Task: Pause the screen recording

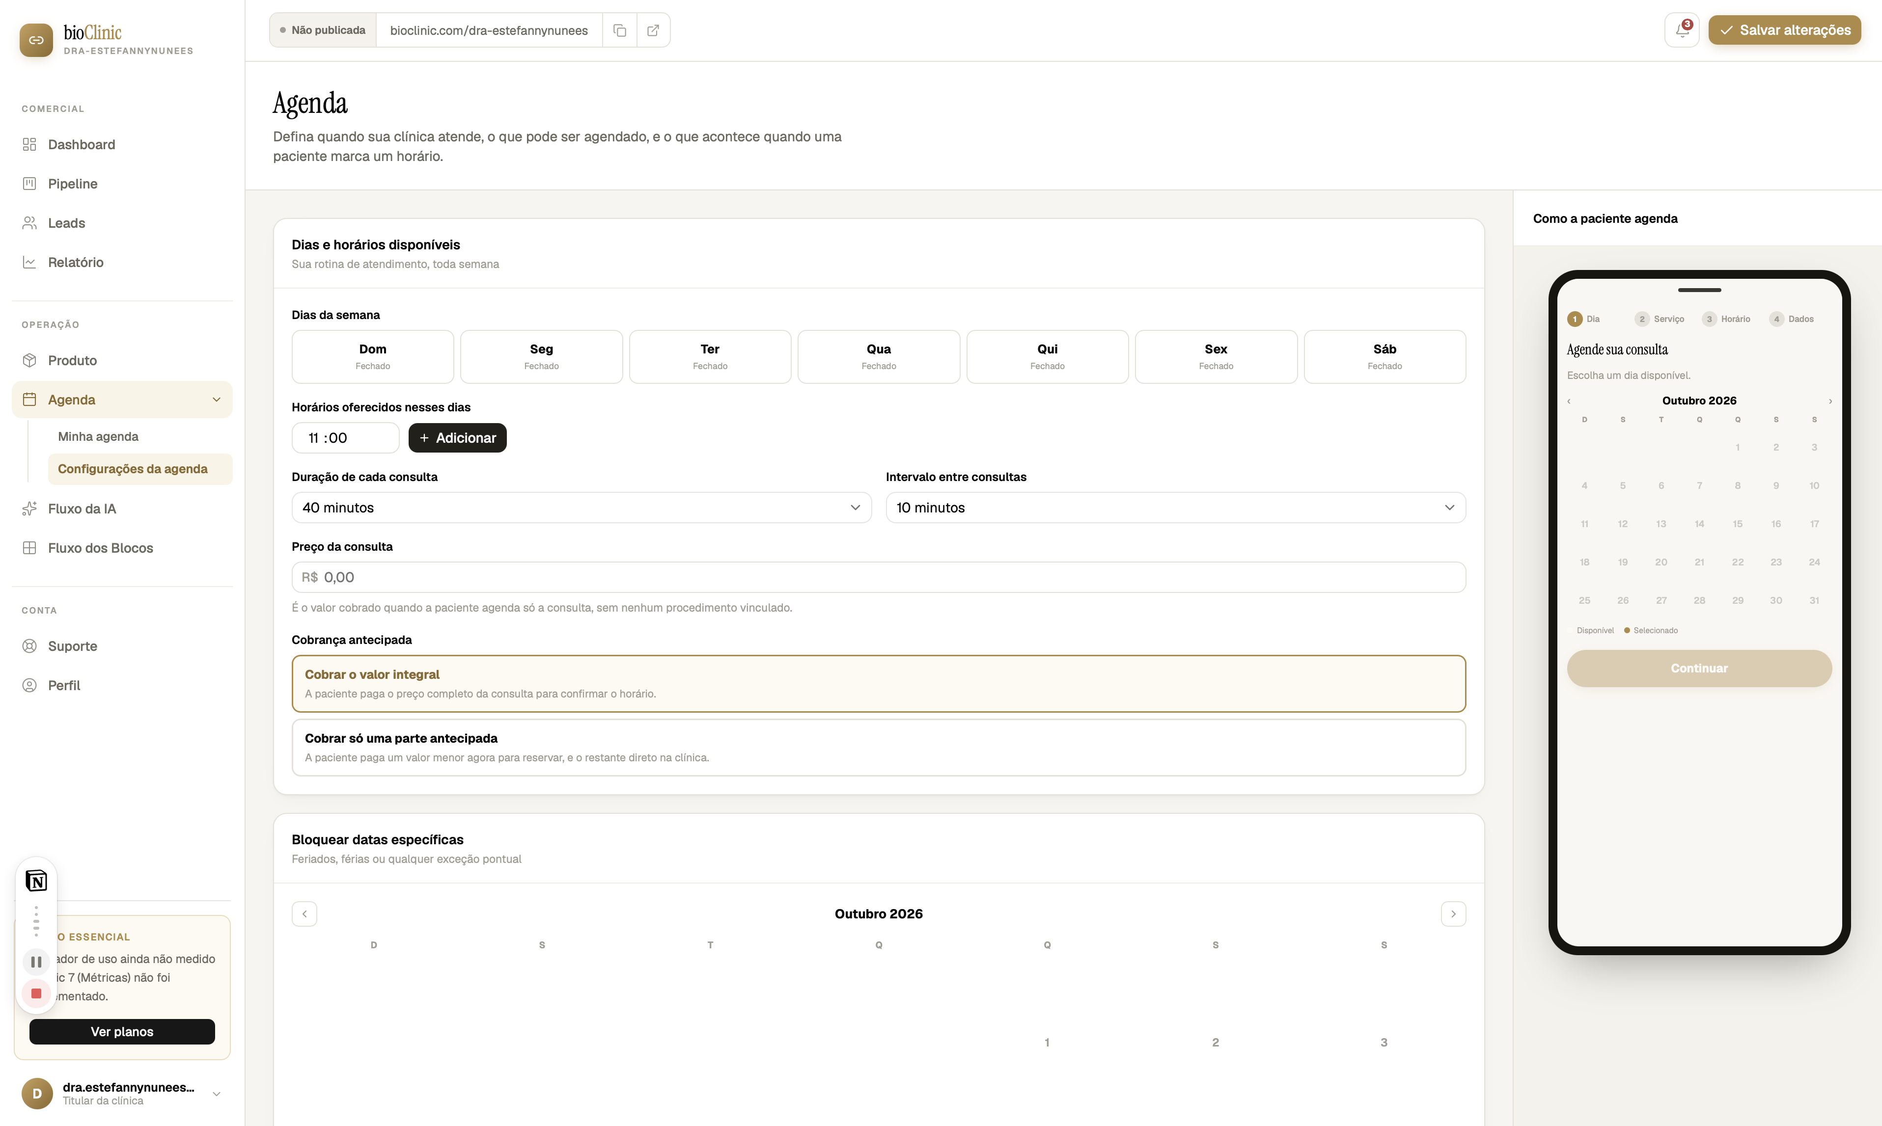Action: click(36, 962)
